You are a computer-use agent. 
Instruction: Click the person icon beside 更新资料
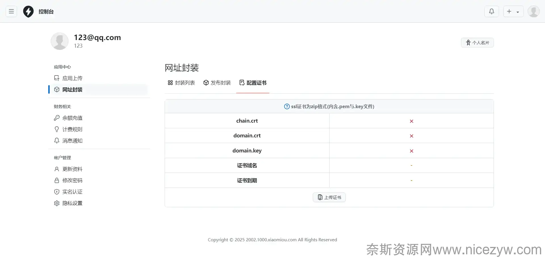pos(57,169)
